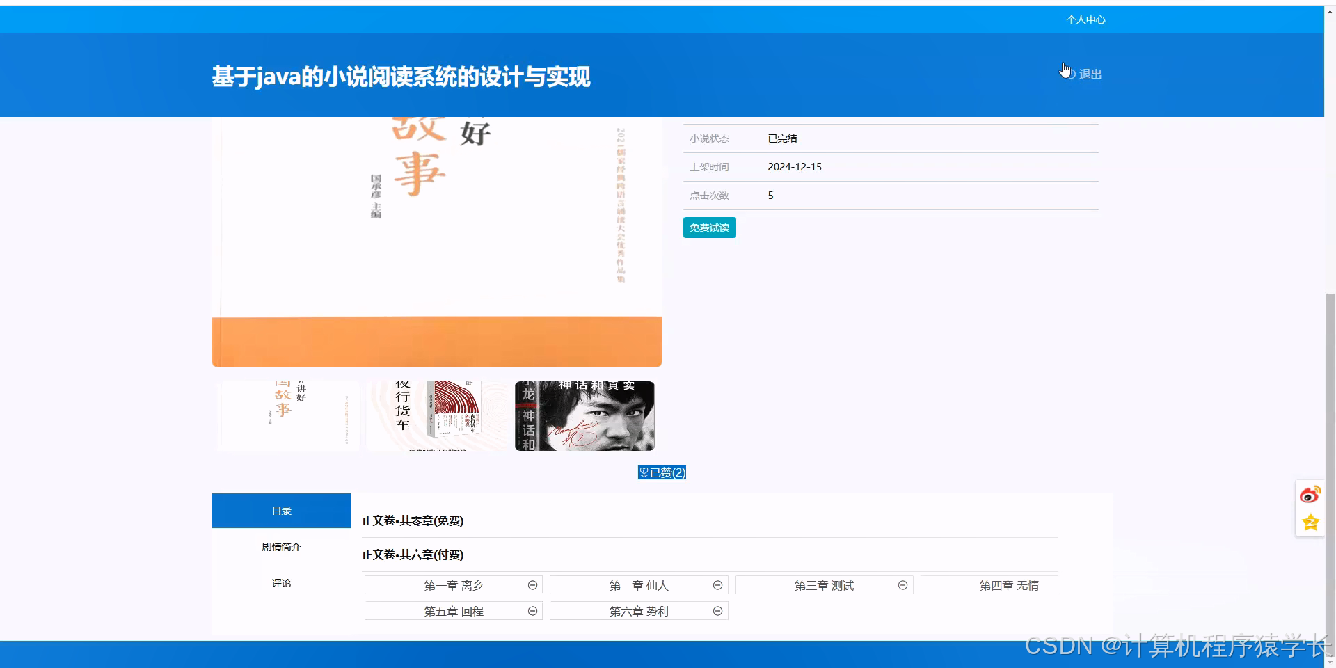Click the minus icon beside 第三章 测试
This screenshot has width=1336, height=668.
click(x=902, y=584)
